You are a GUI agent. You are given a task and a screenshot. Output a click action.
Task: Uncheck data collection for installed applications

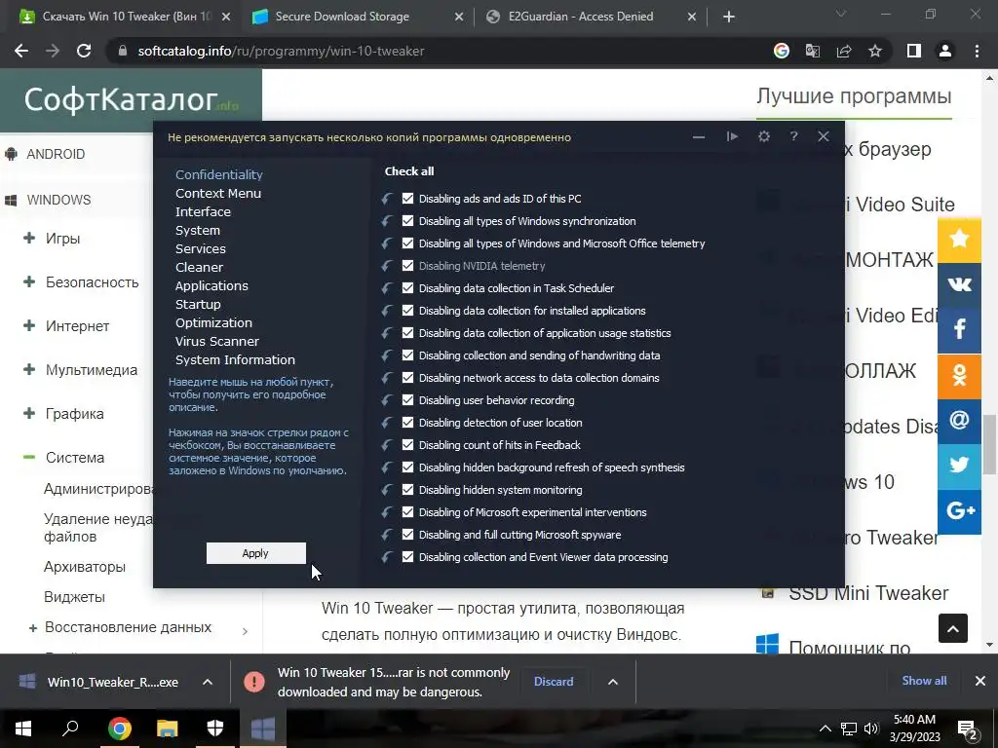click(408, 311)
